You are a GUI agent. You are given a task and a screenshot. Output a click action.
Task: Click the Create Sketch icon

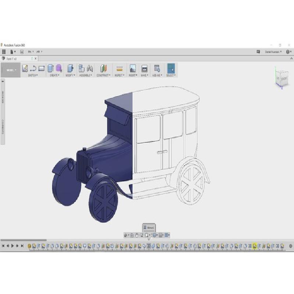tap(25, 68)
